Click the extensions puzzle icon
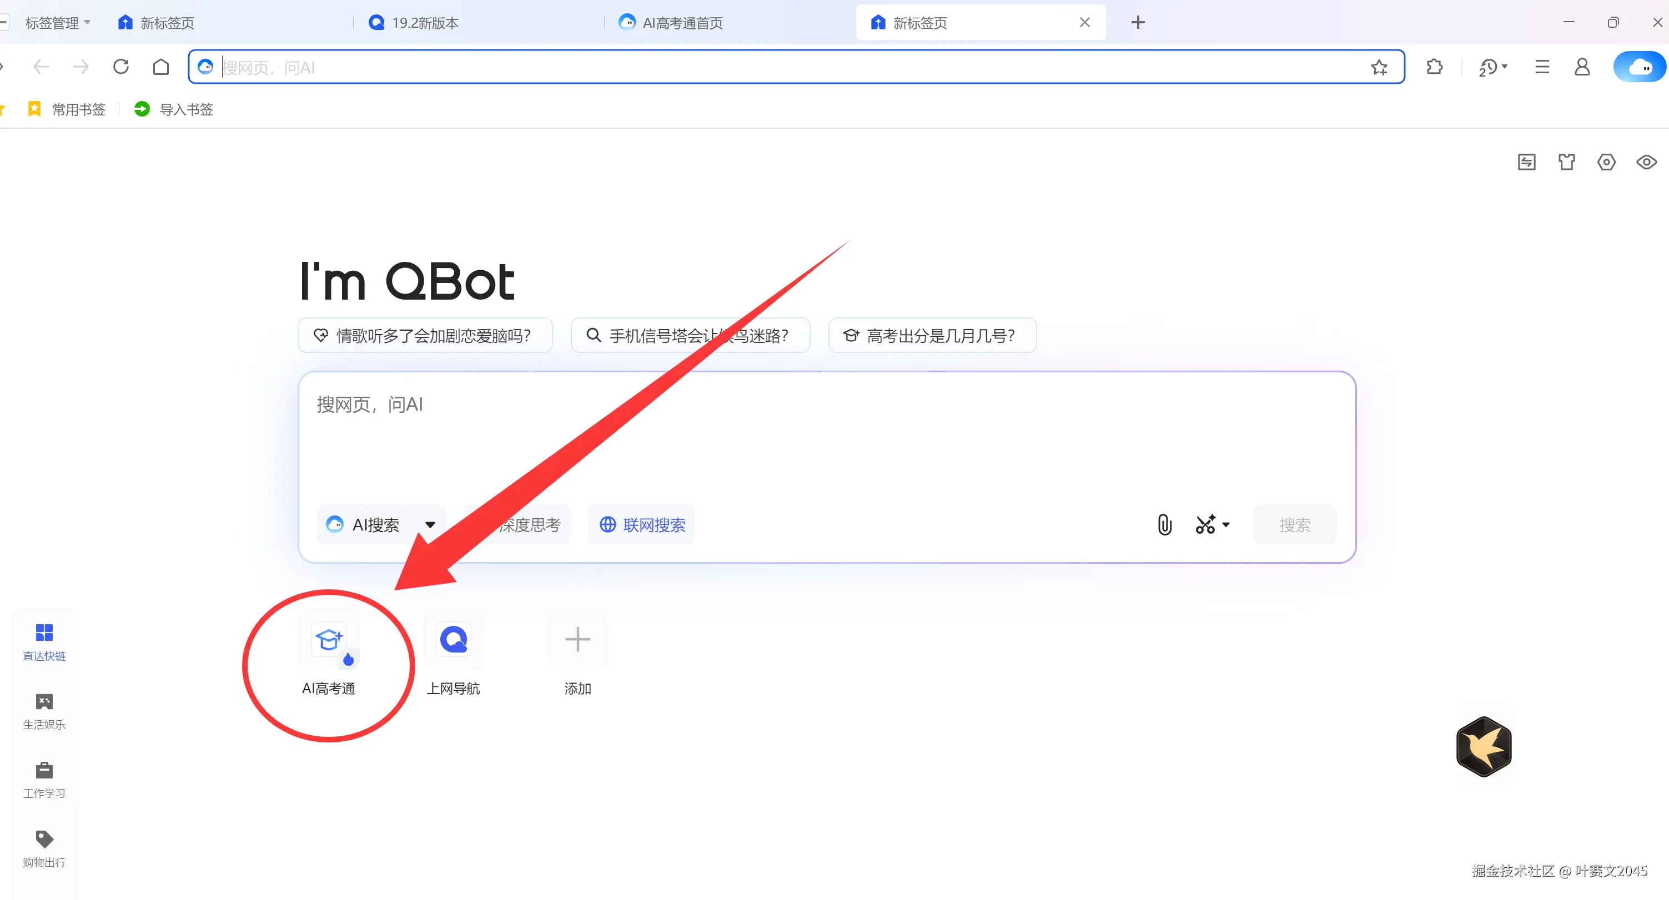 pyautogui.click(x=1435, y=67)
